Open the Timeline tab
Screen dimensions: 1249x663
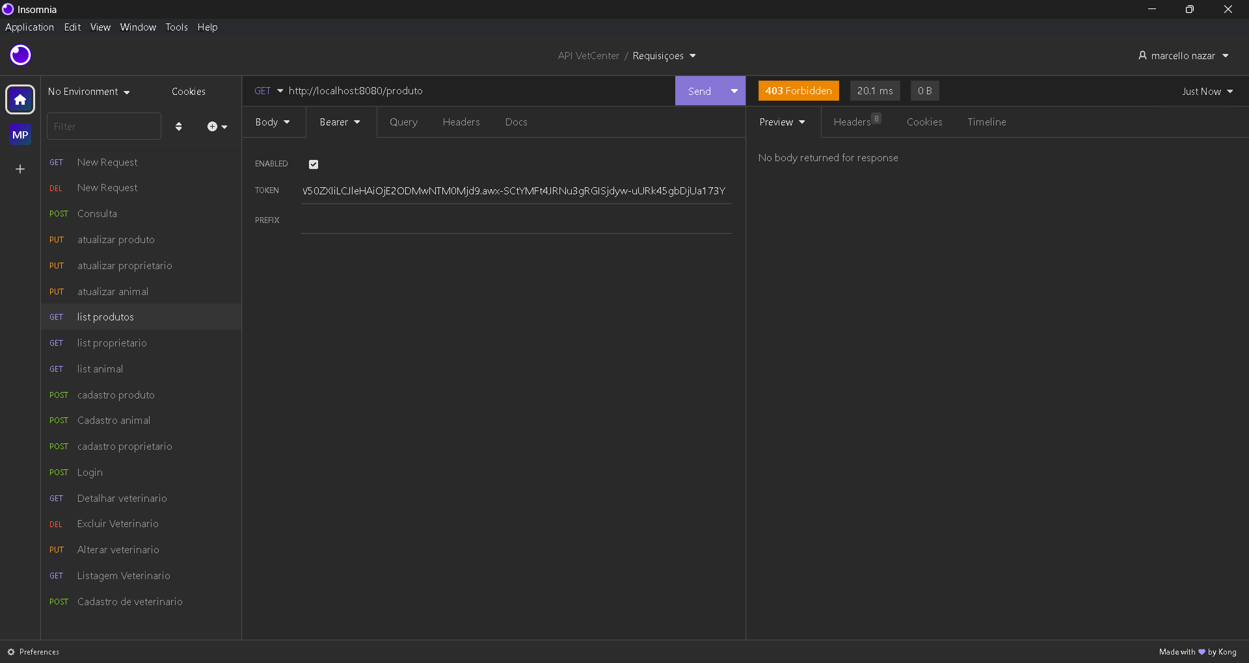tap(986, 122)
